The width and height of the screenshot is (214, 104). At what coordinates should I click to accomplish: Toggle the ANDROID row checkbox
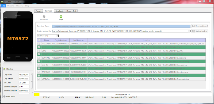click(x=39, y=72)
